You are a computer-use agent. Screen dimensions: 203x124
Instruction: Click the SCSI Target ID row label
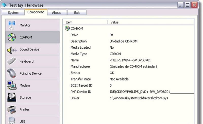point(81,86)
